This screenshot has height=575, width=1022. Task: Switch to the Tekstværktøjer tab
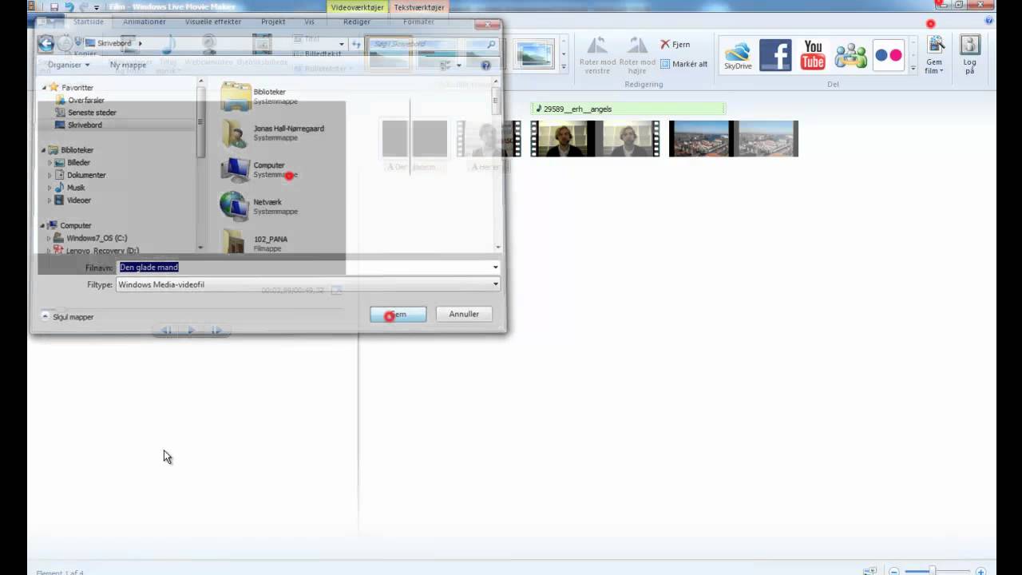tap(418, 7)
